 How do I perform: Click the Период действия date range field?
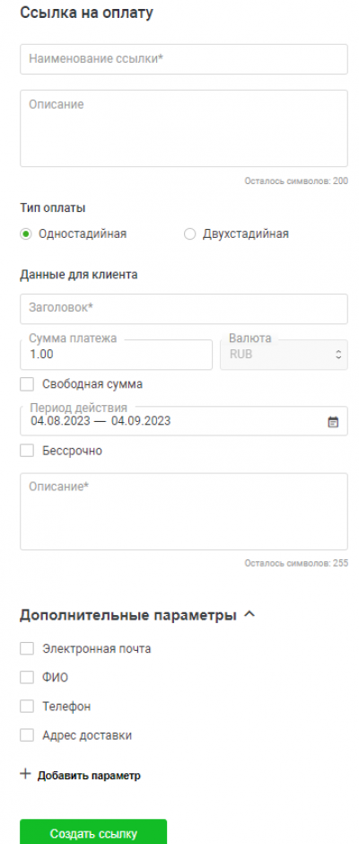[x=183, y=421]
